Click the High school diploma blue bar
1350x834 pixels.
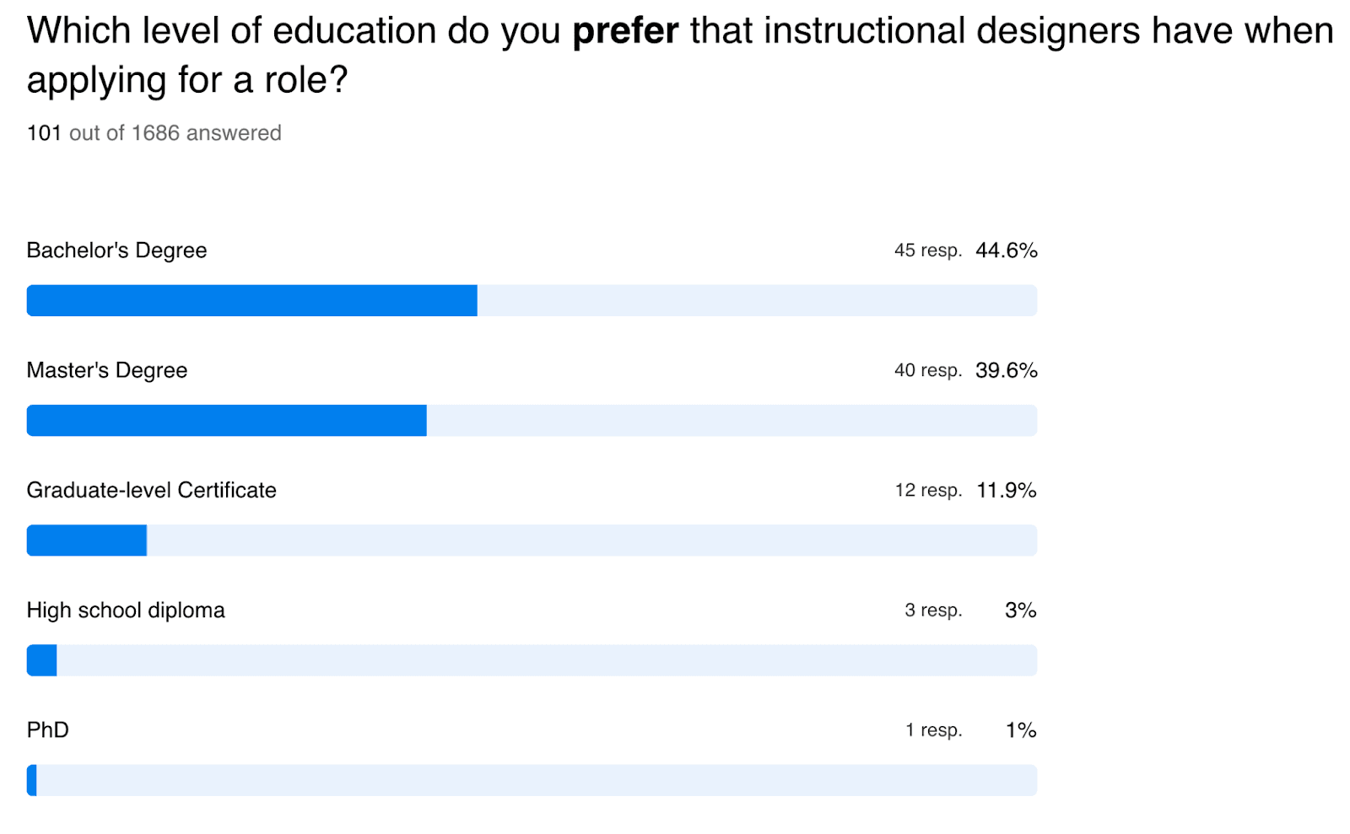42,660
